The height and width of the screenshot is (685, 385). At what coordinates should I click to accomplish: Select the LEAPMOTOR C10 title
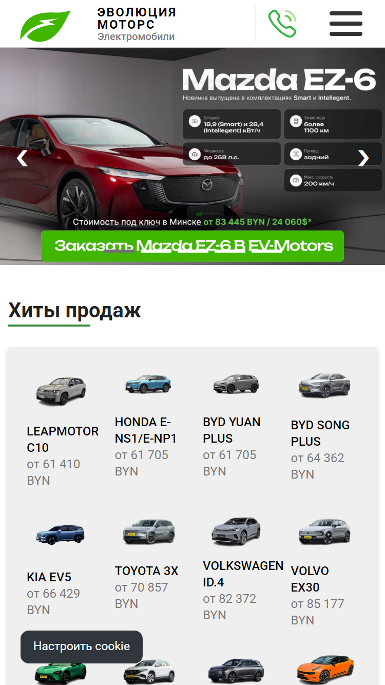tap(63, 440)
